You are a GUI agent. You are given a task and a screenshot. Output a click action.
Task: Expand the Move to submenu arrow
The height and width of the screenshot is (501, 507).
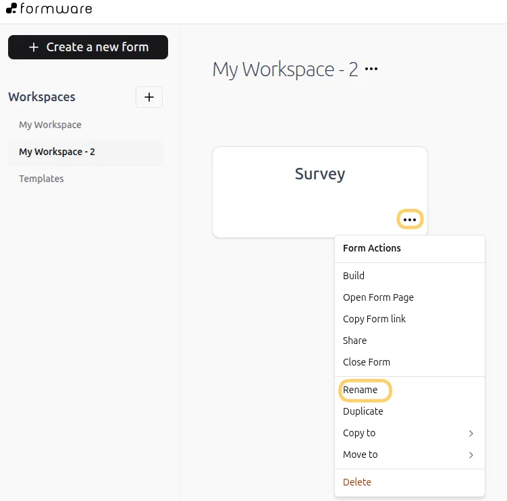point(471,455)
